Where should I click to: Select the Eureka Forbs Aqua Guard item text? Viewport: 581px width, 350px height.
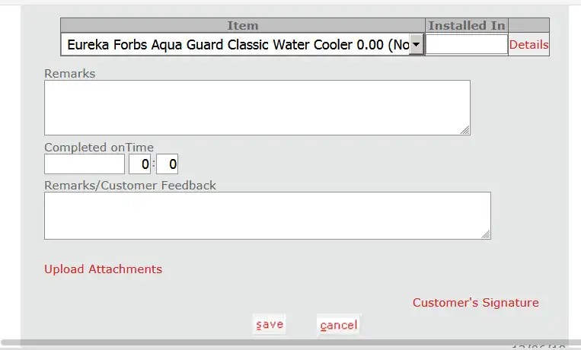pos(238,45)
